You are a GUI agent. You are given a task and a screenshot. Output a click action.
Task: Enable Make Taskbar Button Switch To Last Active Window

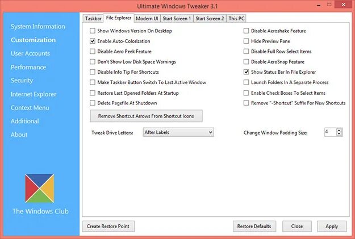coord(93,82)
